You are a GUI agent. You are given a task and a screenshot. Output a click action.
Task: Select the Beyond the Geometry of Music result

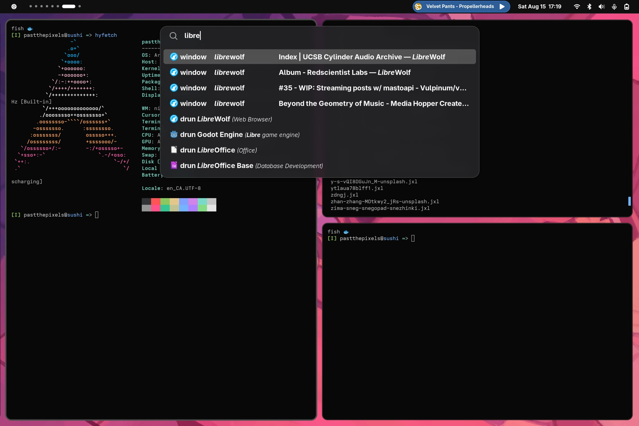pyautogui.click(x=319, y=104)
